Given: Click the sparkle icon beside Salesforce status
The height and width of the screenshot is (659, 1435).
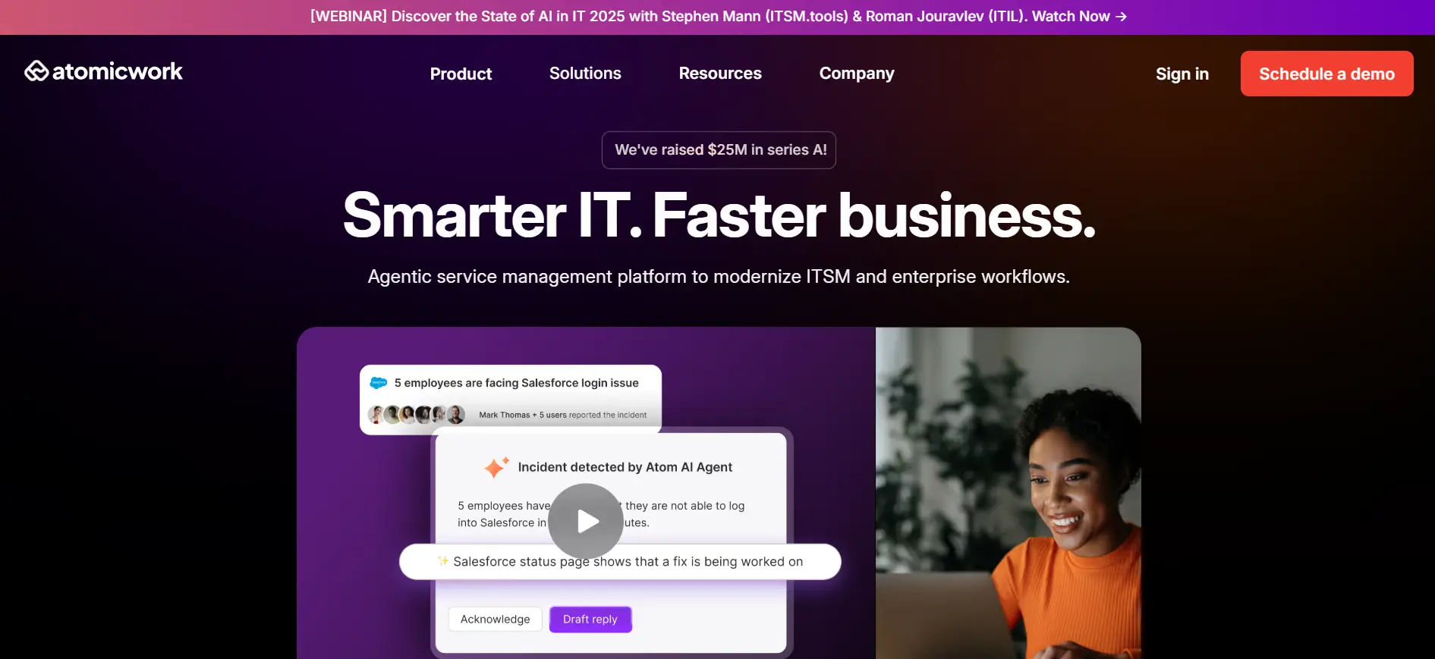Looking at the screenshot, I should [442, 561].
